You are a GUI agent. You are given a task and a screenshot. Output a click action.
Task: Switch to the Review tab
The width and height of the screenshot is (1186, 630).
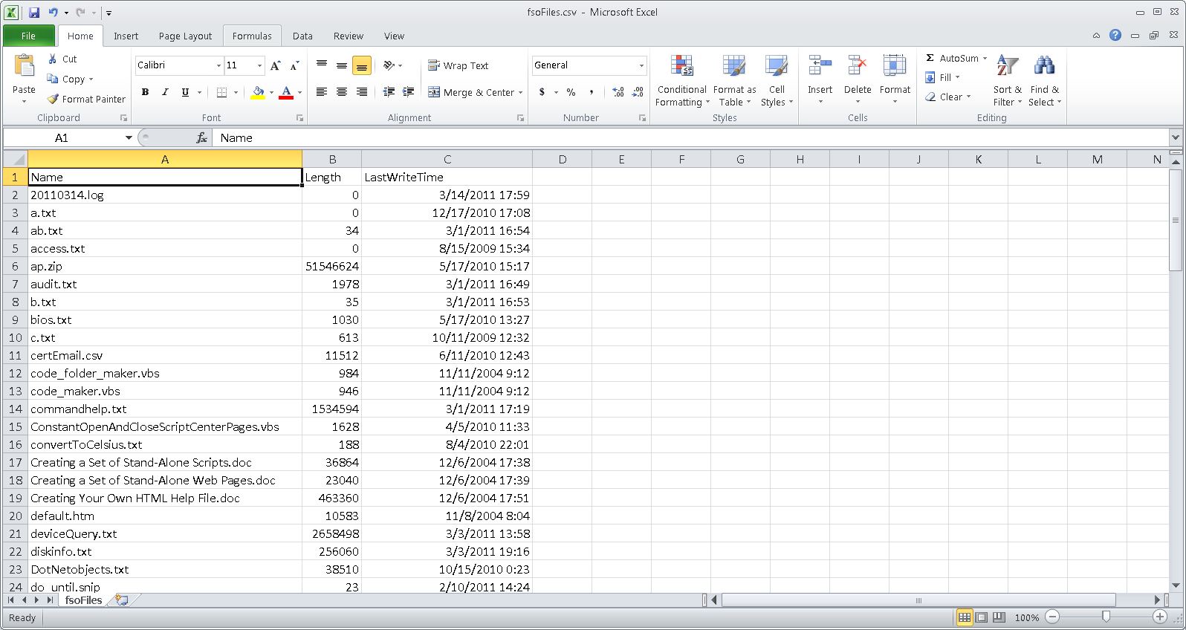point(349,36)
